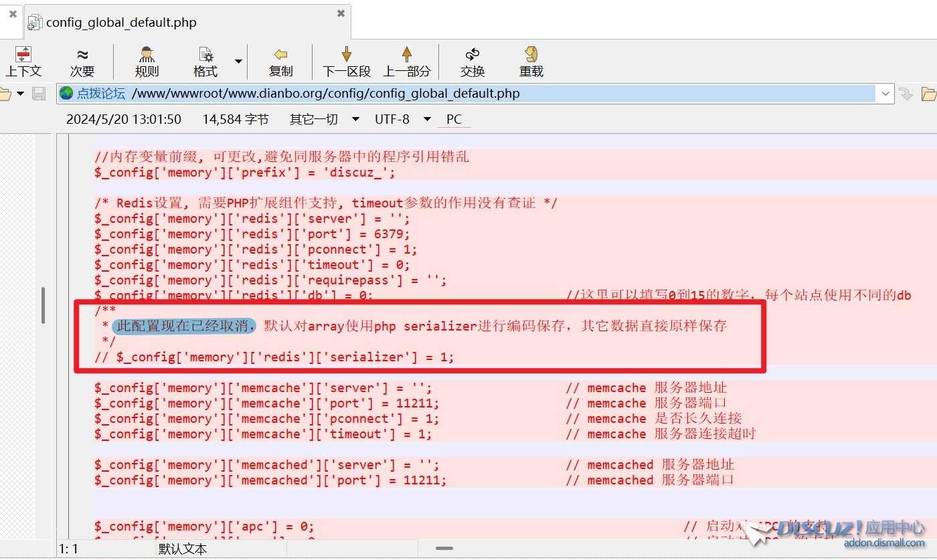Click the 14,584 字节 file size
This screenshot has height=560, width=937.
236,119
